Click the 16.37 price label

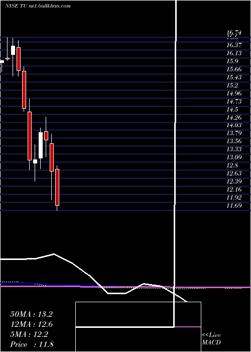[234, 45]
